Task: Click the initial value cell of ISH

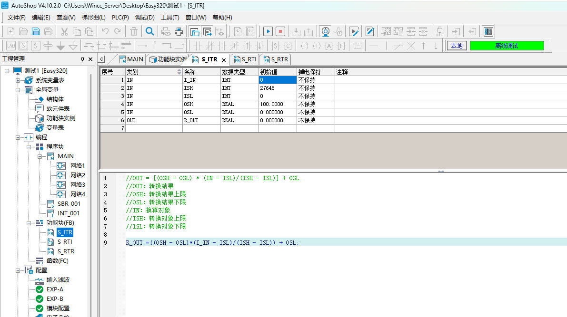Action: [x=277, y=88]
